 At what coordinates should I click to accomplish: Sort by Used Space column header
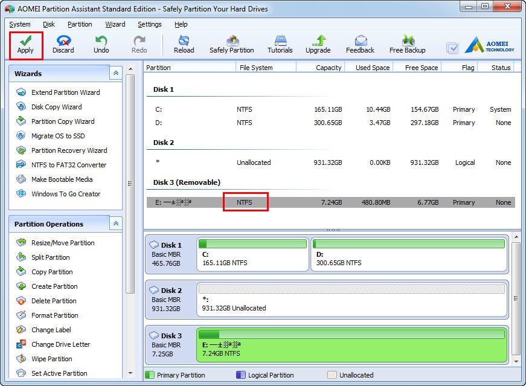coord(368,68)
